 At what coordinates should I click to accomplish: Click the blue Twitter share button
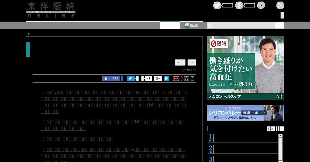pos(131,78)
